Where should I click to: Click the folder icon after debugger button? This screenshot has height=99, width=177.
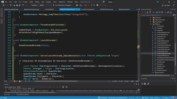pos(77,5)
